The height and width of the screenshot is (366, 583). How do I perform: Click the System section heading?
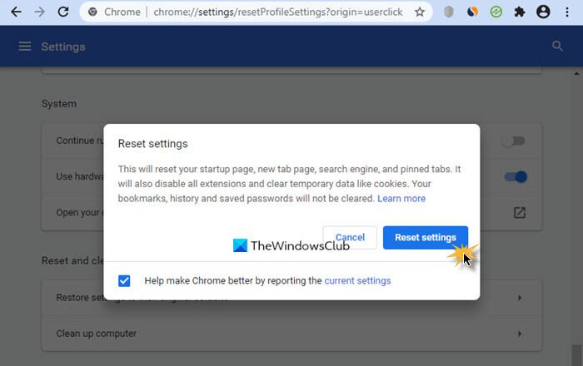pyautogui.click(x=59, y=104)
